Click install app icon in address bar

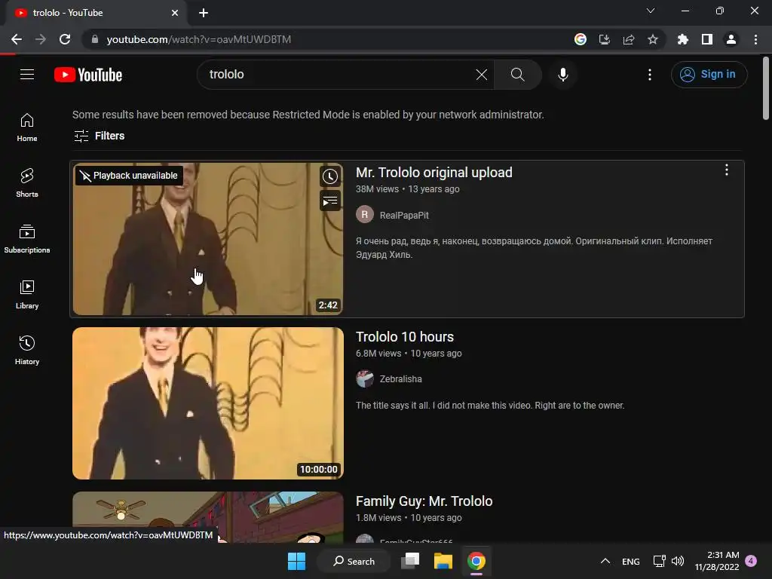coord(605,39)
